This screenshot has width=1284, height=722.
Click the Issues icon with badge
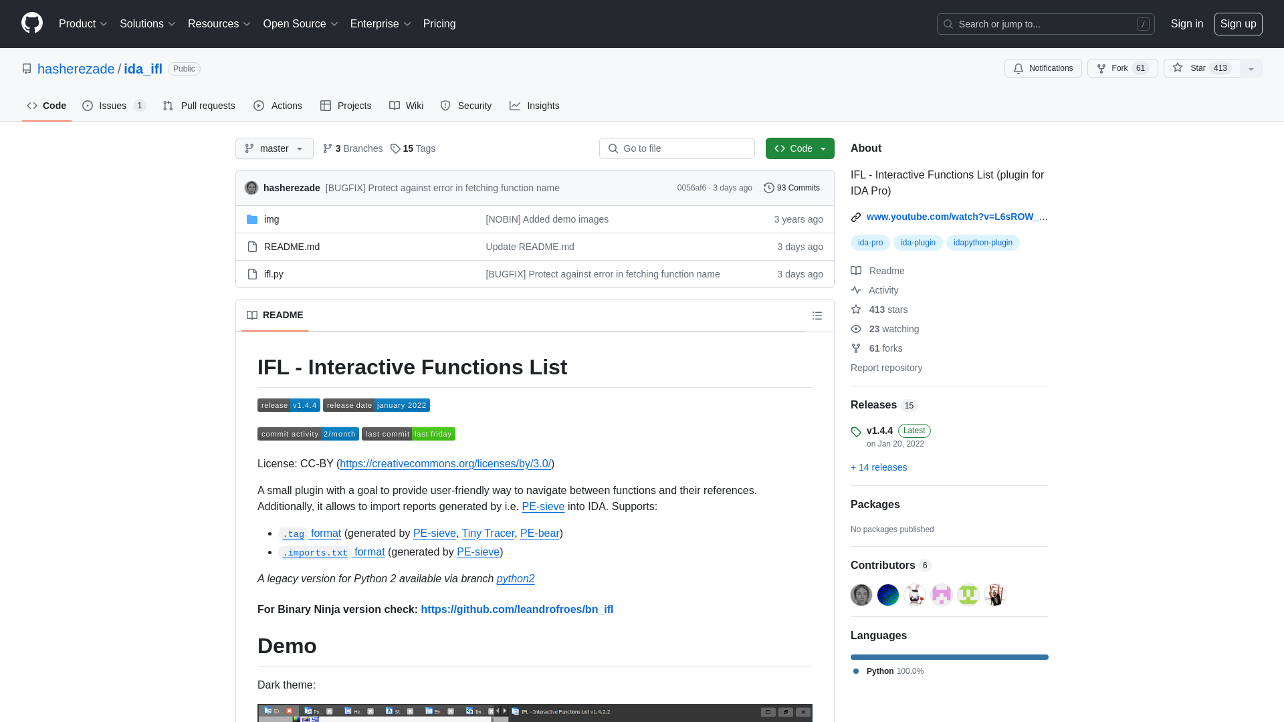coord(113,106)
